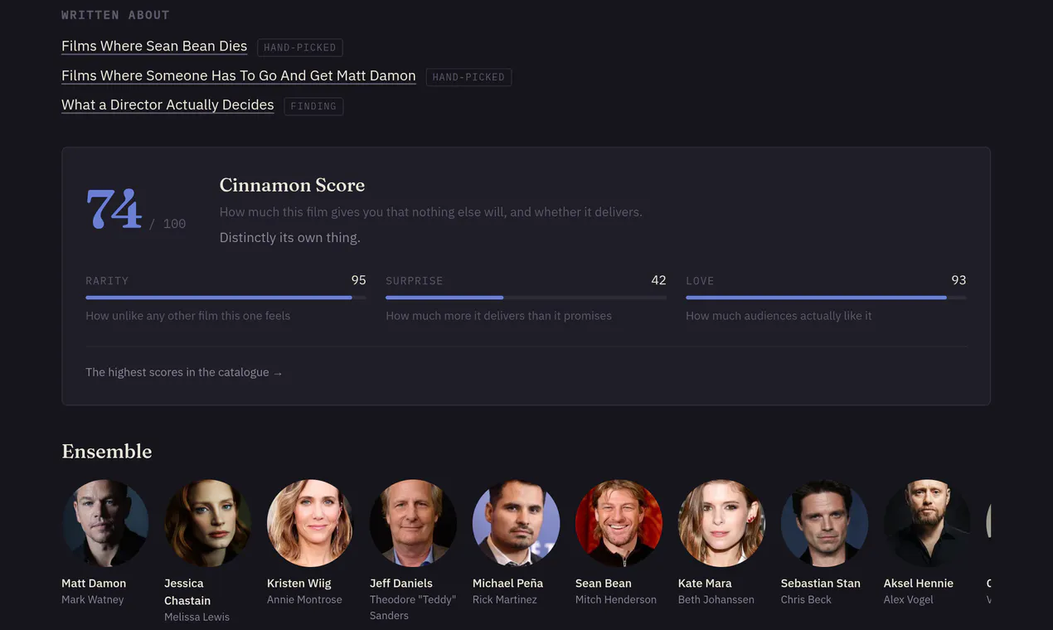This screenshot has height=630, width=1053.
Task: Select the Sean Bean cast name
Action: (x=604, y=583)
